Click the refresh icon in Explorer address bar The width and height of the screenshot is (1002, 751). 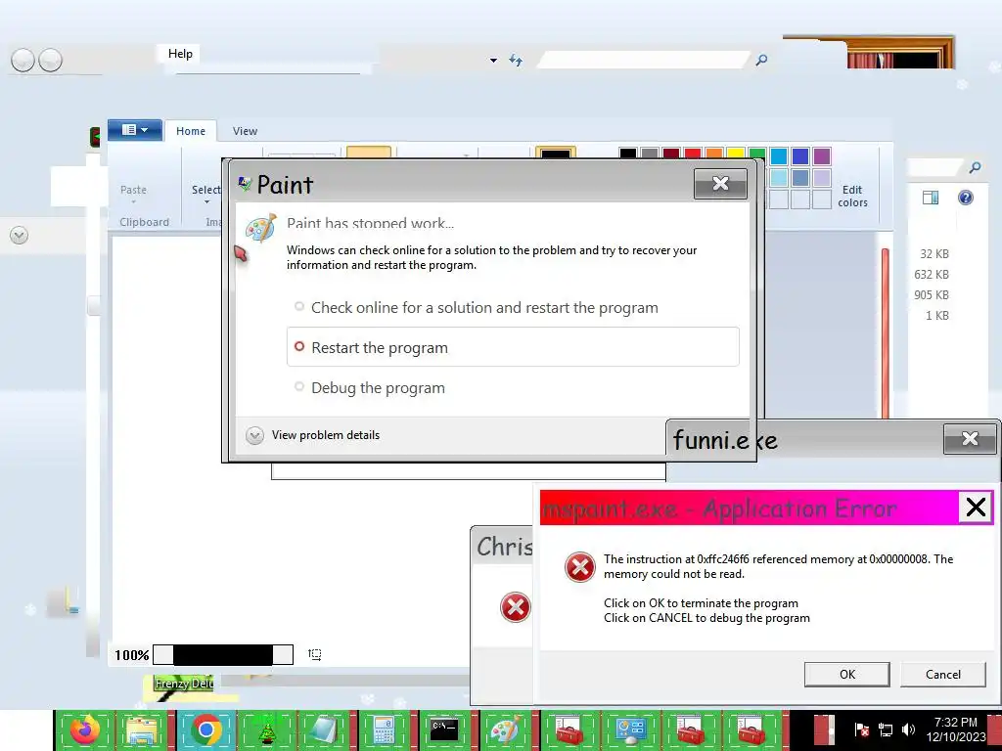coord(516,60)
